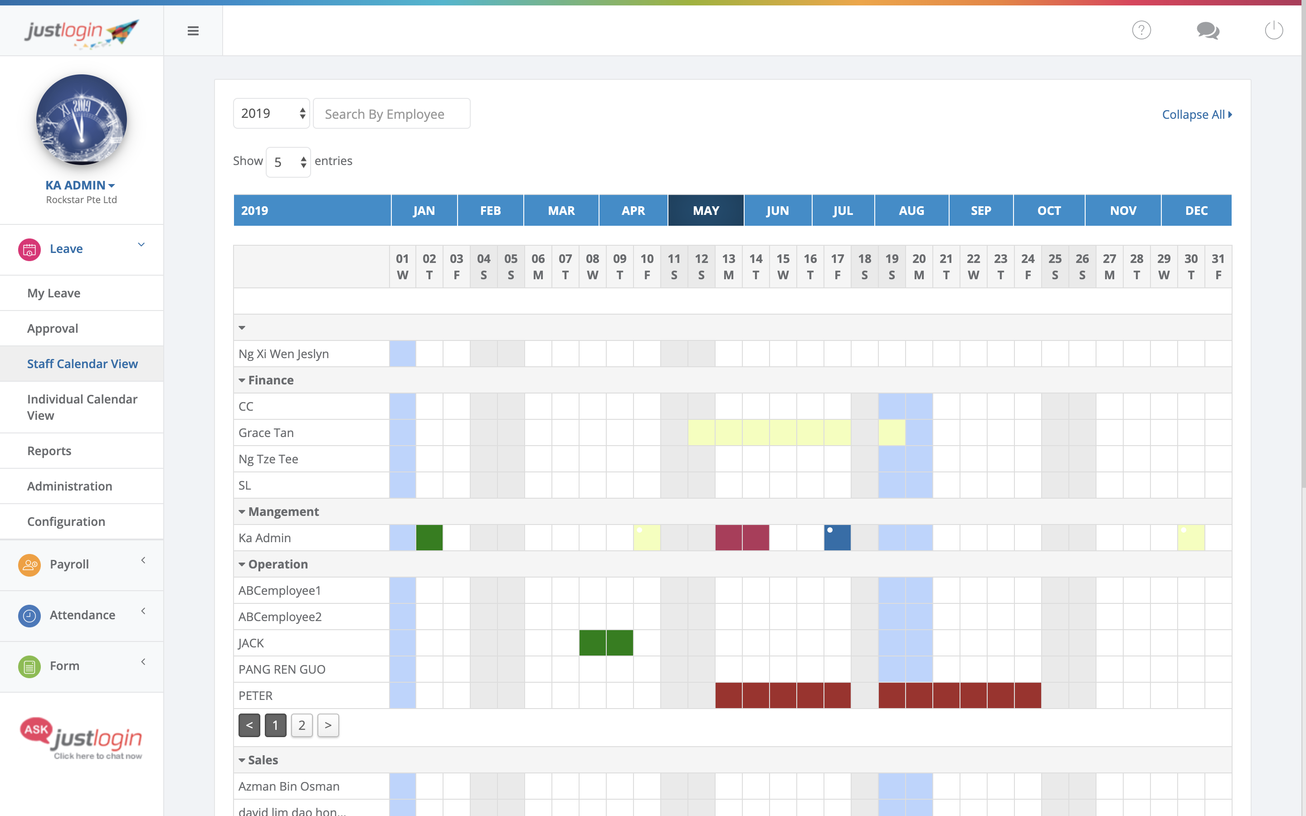Click the Leave calendar icon in sidebar
The height and width of the screenshot is (816, 1306).
point(29,249)
